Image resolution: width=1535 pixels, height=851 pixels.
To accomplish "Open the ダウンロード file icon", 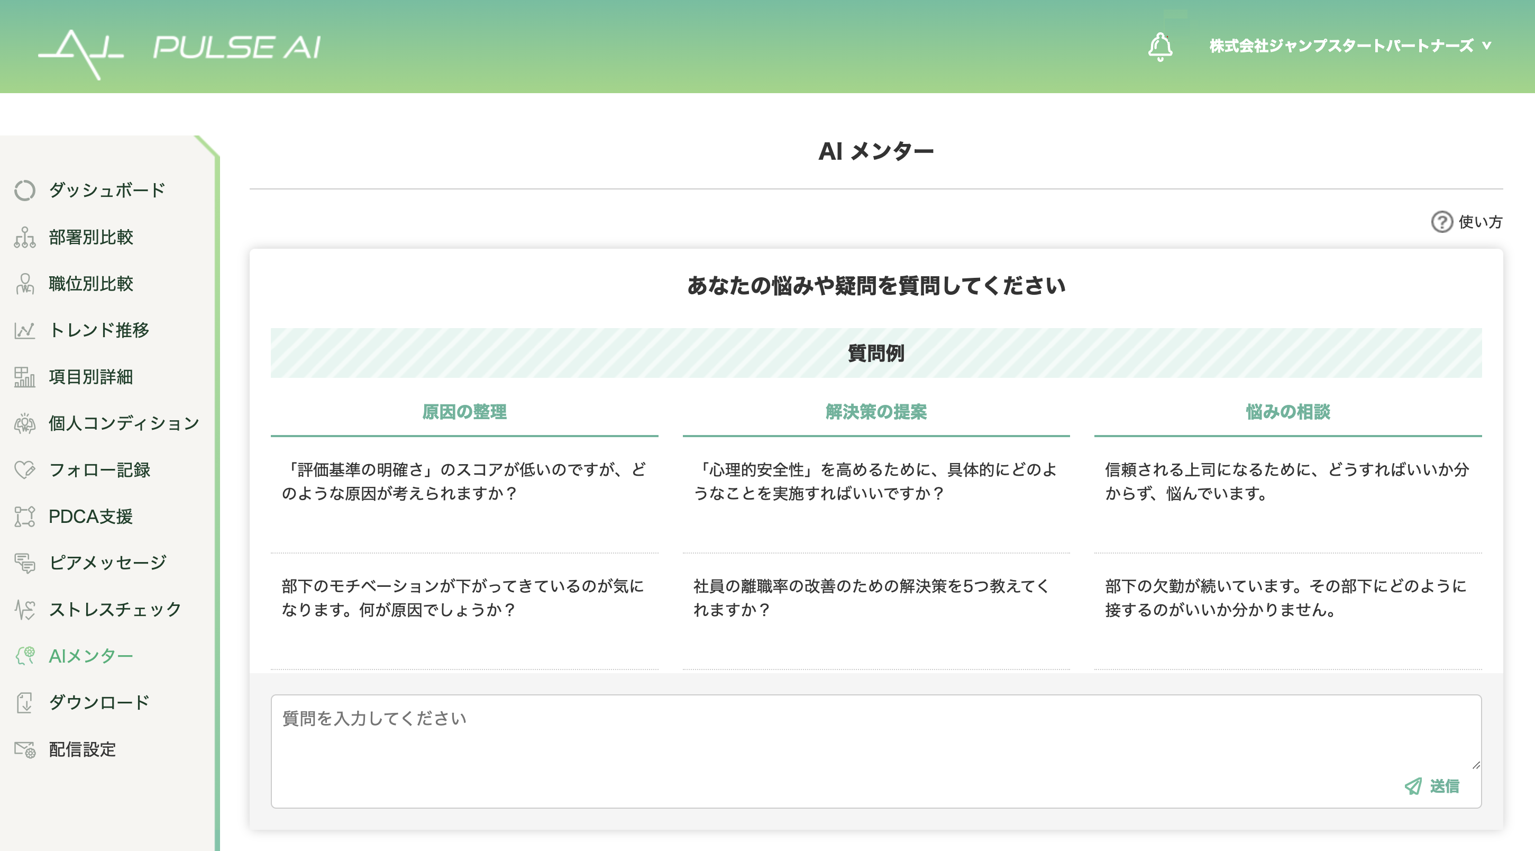I will [24, 702].
